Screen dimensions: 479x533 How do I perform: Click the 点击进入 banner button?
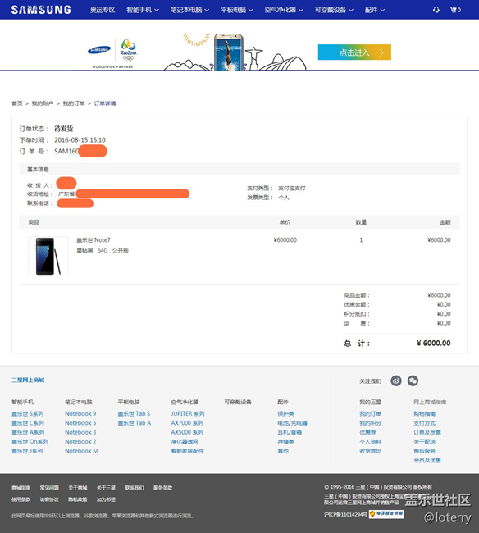click(x=354, y=52)
